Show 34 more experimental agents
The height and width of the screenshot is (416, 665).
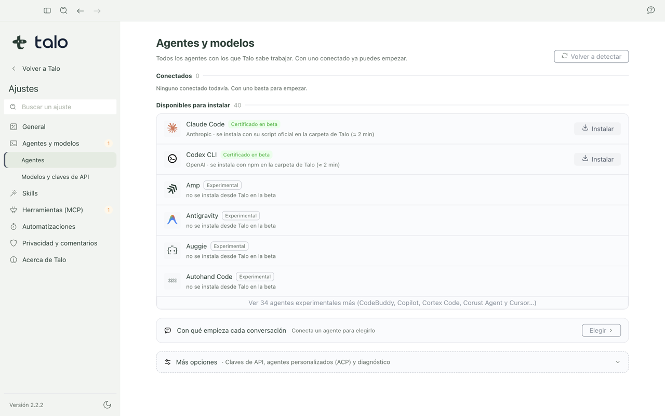[x=392, y=303]
